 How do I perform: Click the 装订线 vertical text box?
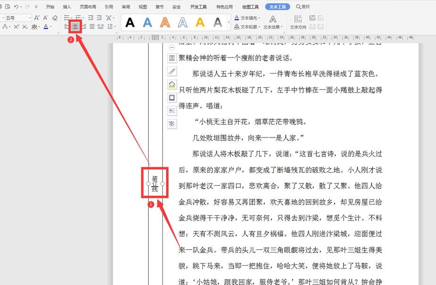point(155,183)
